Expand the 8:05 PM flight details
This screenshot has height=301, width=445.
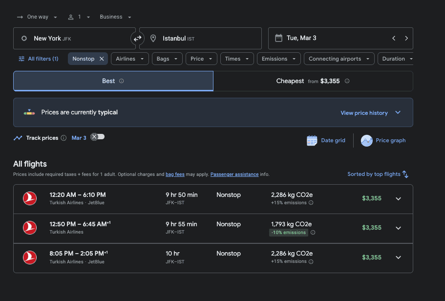pyautogui.click(x=398, y=258)
